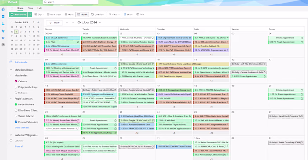Viewport: 308px width, 160px height.
Task: Open 4 PM Meeting with Czarina Lopez event
Action: 136,76
